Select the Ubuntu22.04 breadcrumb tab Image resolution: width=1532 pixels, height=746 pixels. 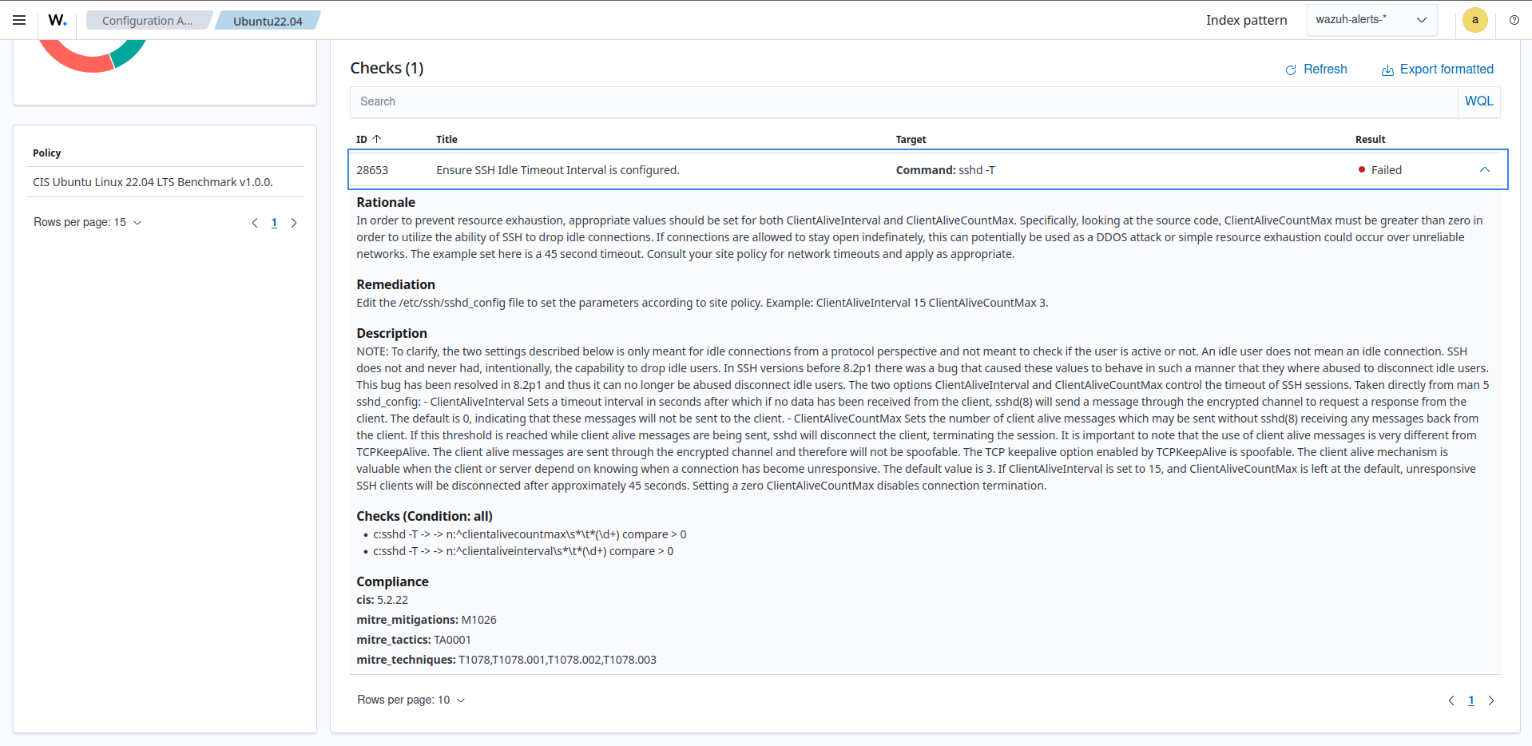click(268, 21)
